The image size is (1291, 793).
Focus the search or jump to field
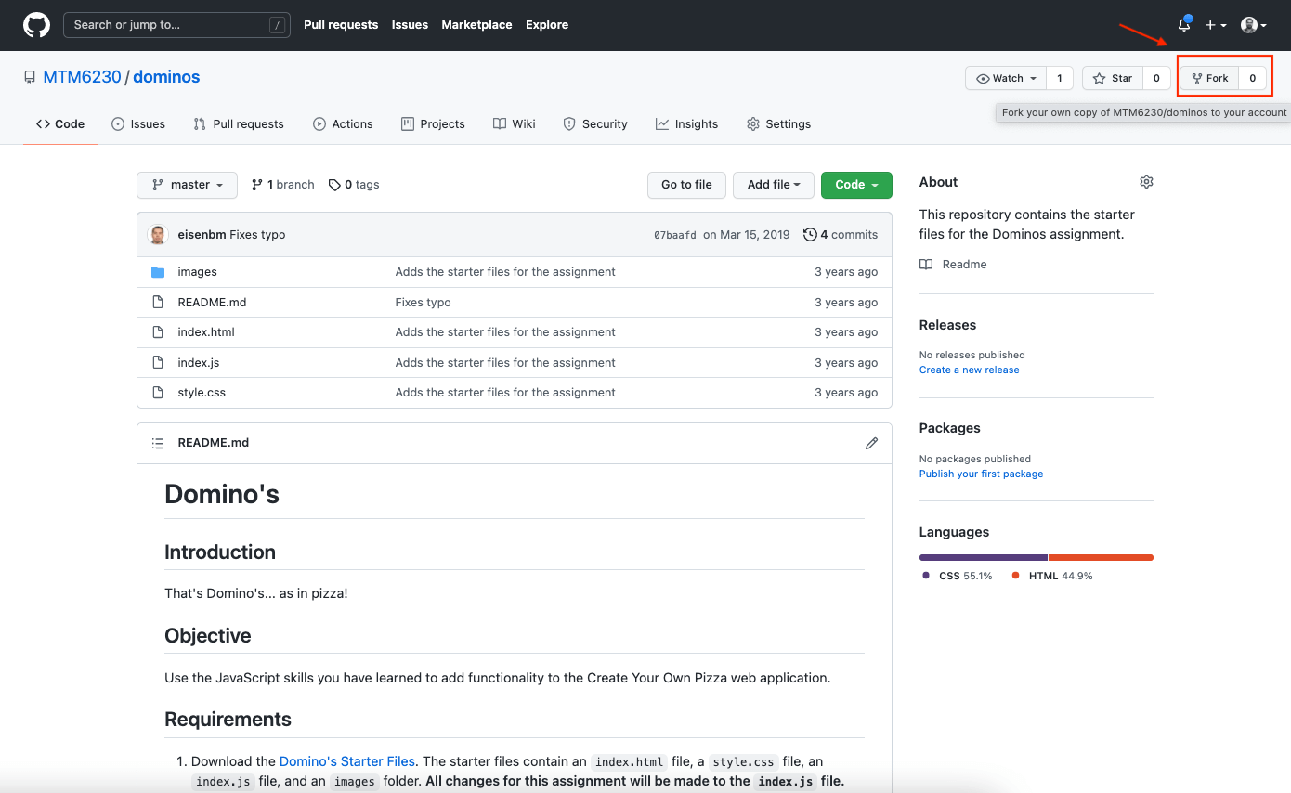point(176,25)
